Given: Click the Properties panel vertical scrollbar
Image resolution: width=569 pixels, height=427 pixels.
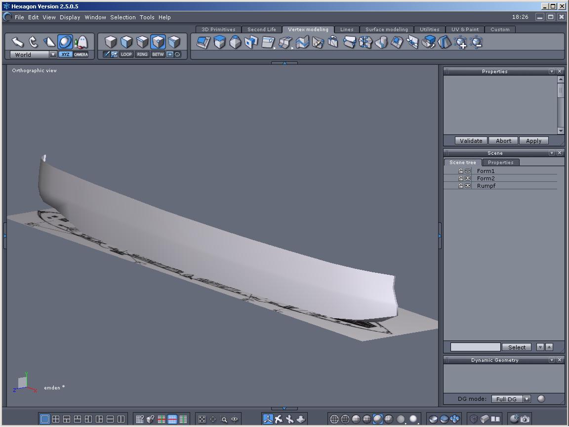Looking at the screenshot, I should point(561,91).
